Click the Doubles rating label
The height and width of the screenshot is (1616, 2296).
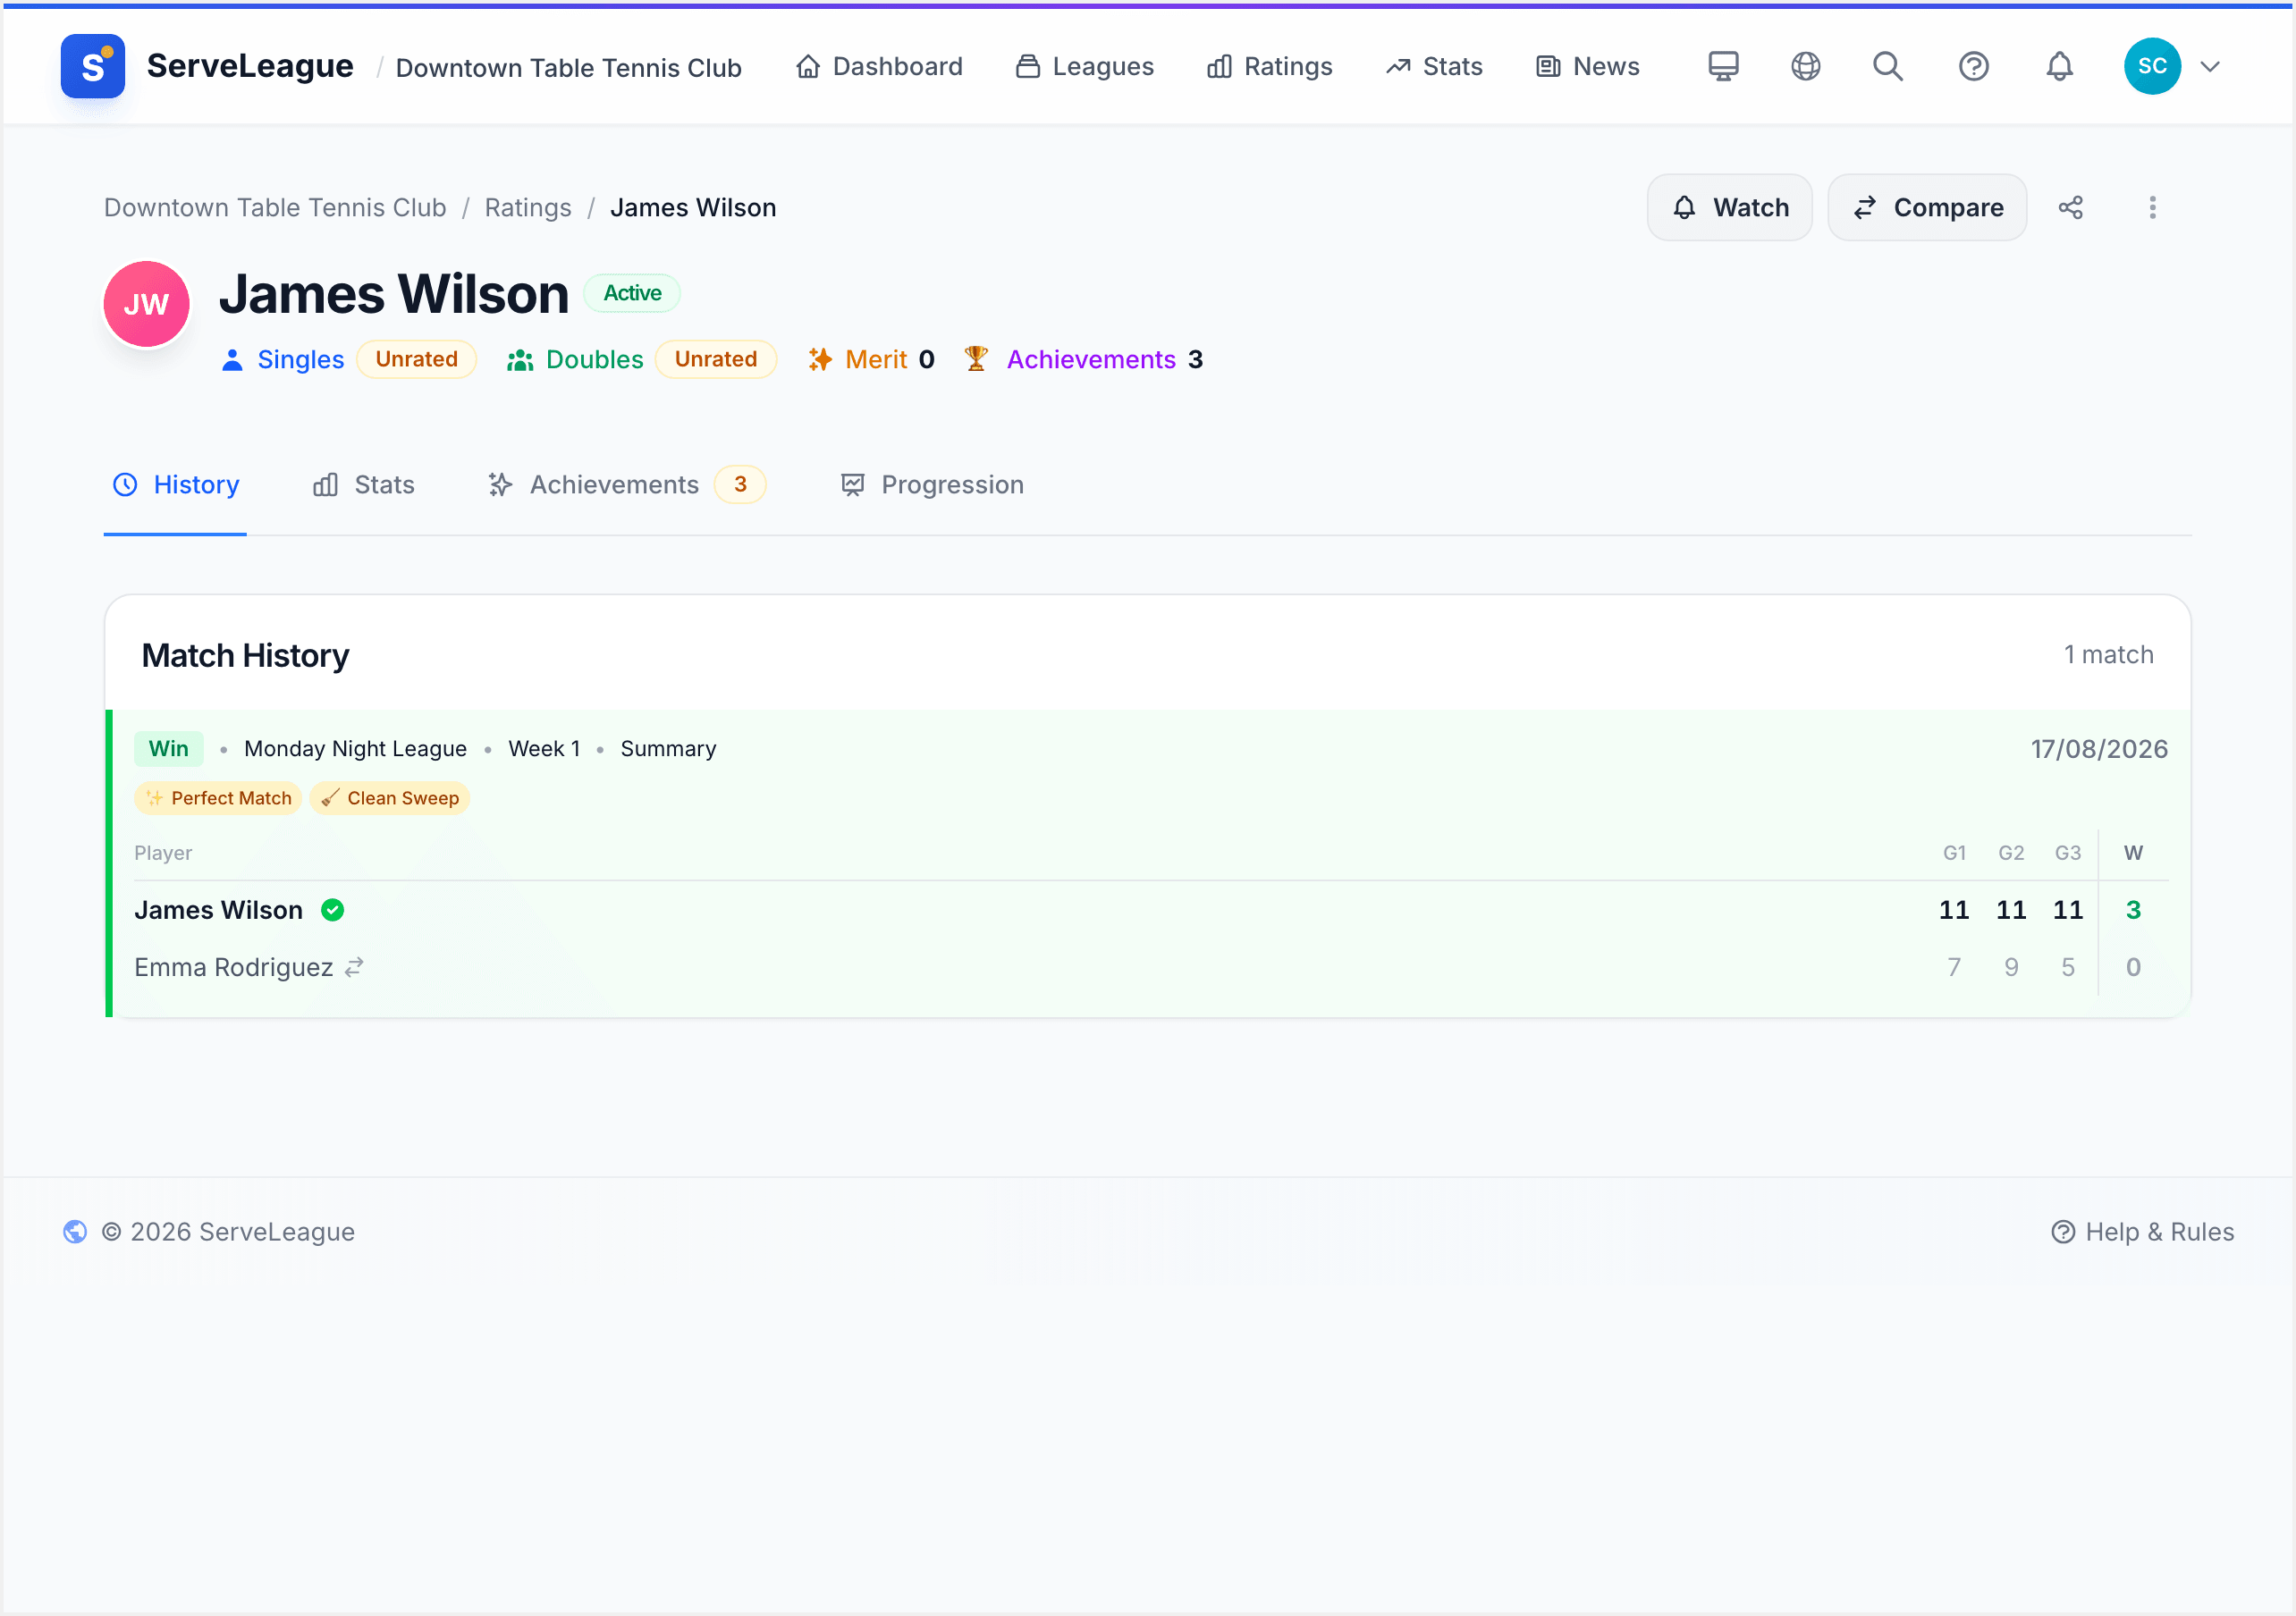[x=594, y=359]
